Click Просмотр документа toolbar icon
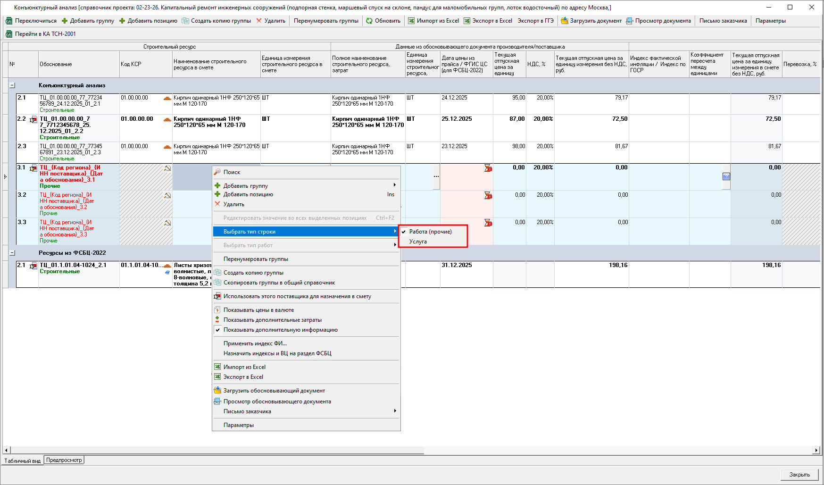This screenshot has width=824, height=485. [630, 21]
